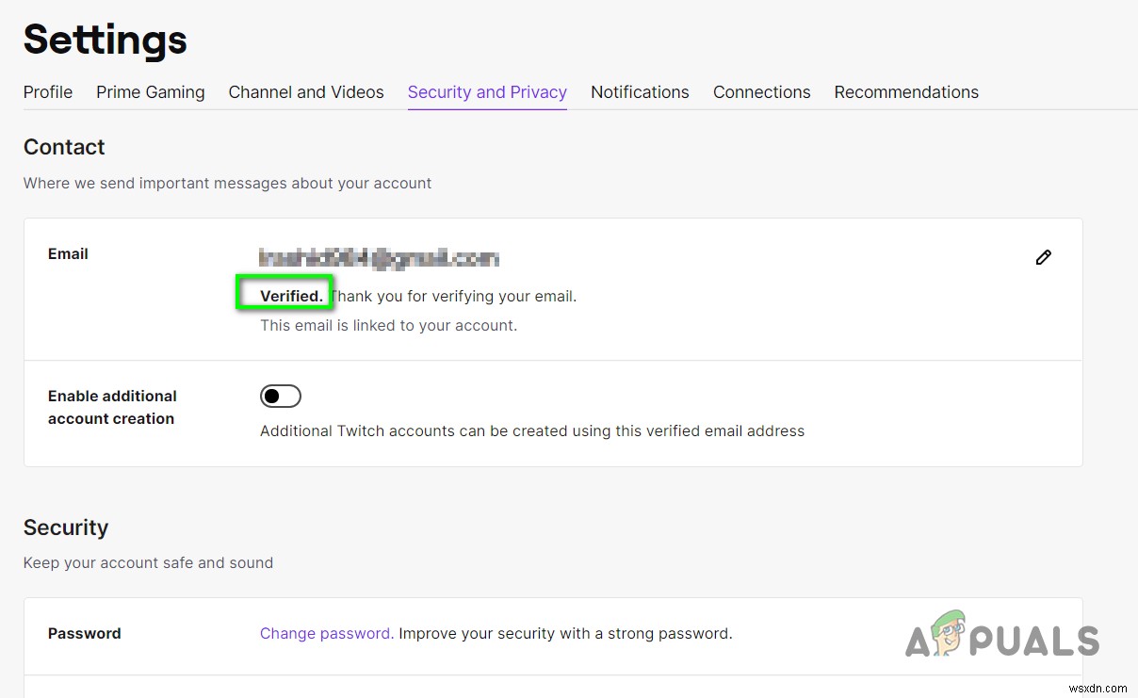Click the Appuals watermark logo
This screenshot has height=698, width=1138.
[x=1001, y=639]
